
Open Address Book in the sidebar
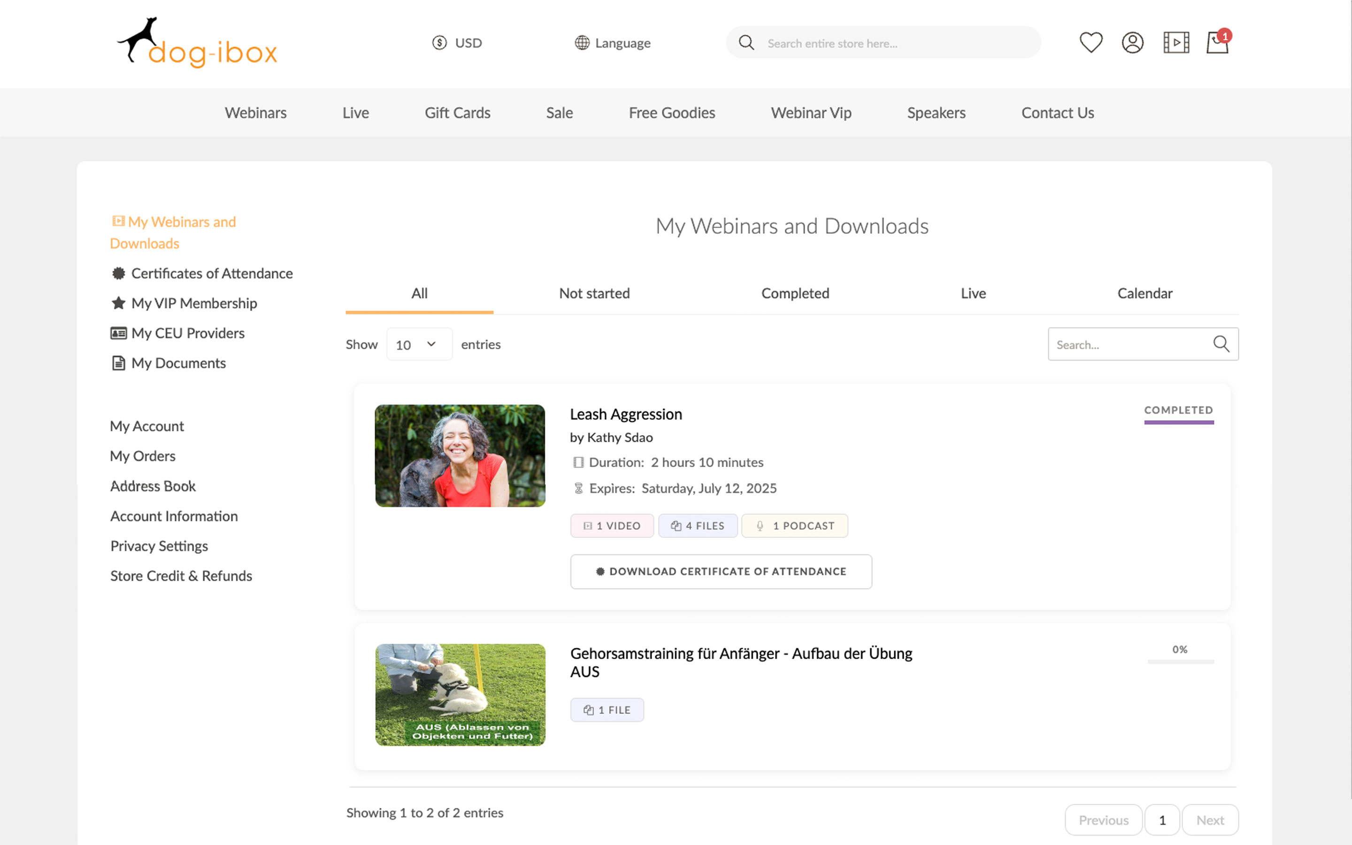click(x=153, y=486)
